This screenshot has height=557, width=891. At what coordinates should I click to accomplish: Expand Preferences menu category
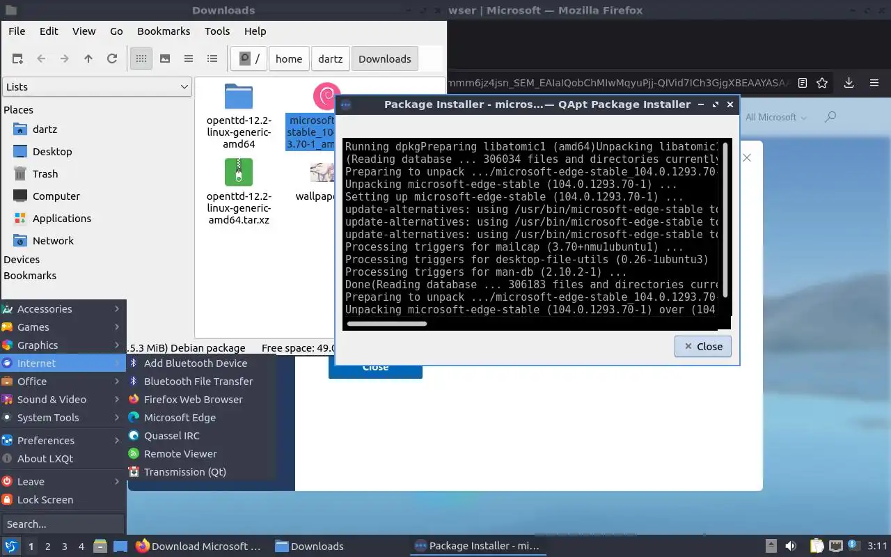tap(63, 440)
